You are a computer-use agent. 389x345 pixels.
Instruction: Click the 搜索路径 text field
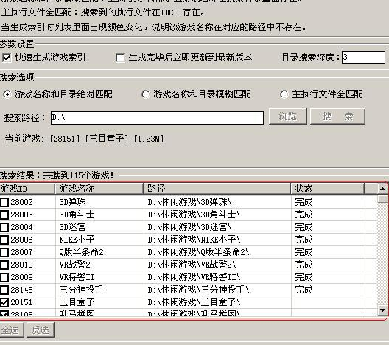point(157,118)
